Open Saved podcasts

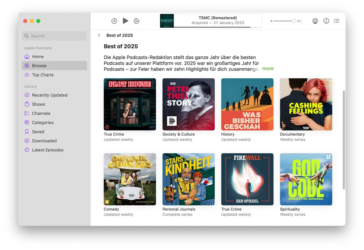tap(38, 132)
